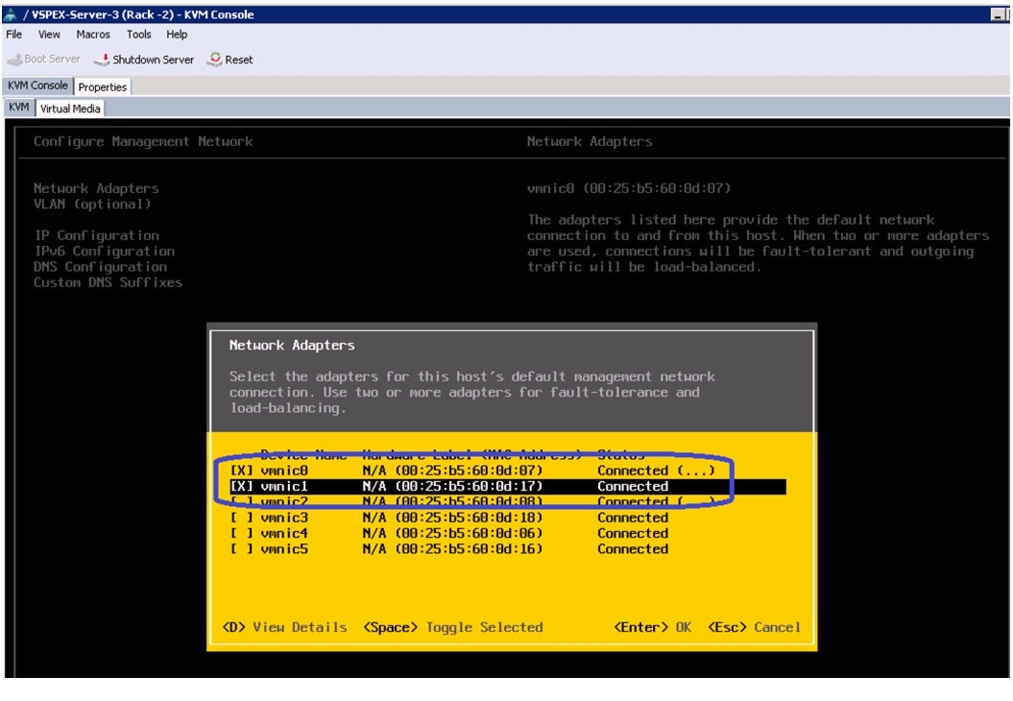Click the Connected status of vmnic3
Image resolution: width=1013 pixels, height=701 pixels.
pyautogui.click(x=633, y=518)
